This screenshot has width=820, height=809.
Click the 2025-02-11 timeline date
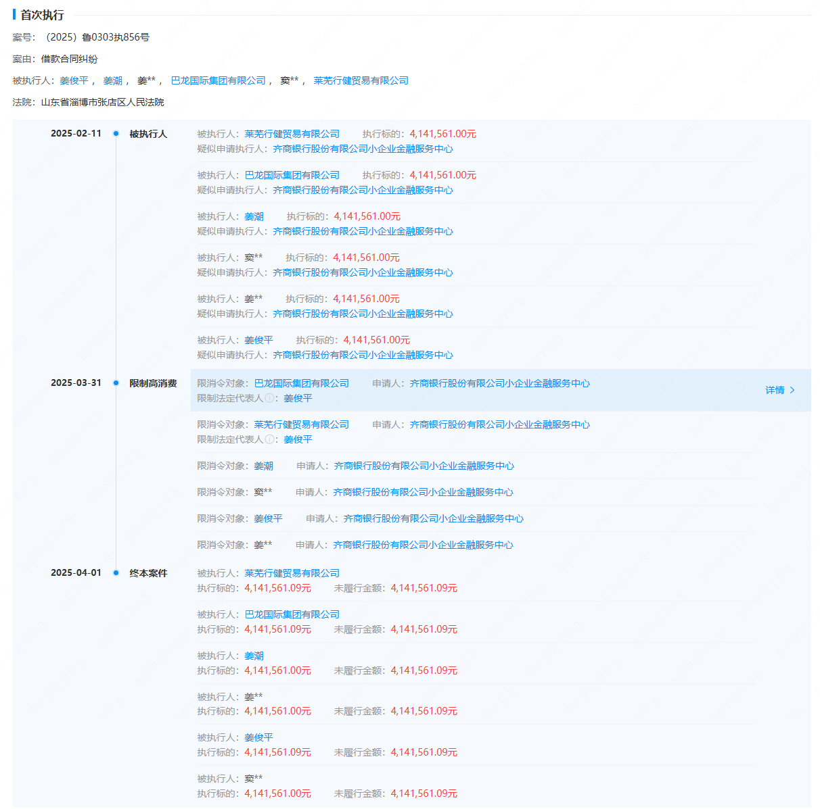(x=76, y=134)
